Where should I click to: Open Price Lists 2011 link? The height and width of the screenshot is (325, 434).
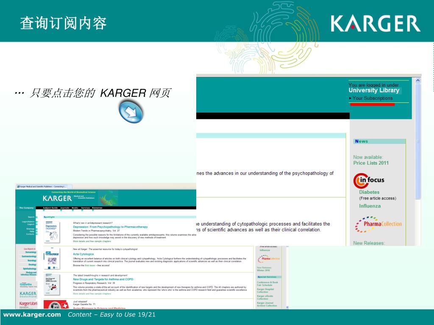pyautogui.click(x=371, y=163)
